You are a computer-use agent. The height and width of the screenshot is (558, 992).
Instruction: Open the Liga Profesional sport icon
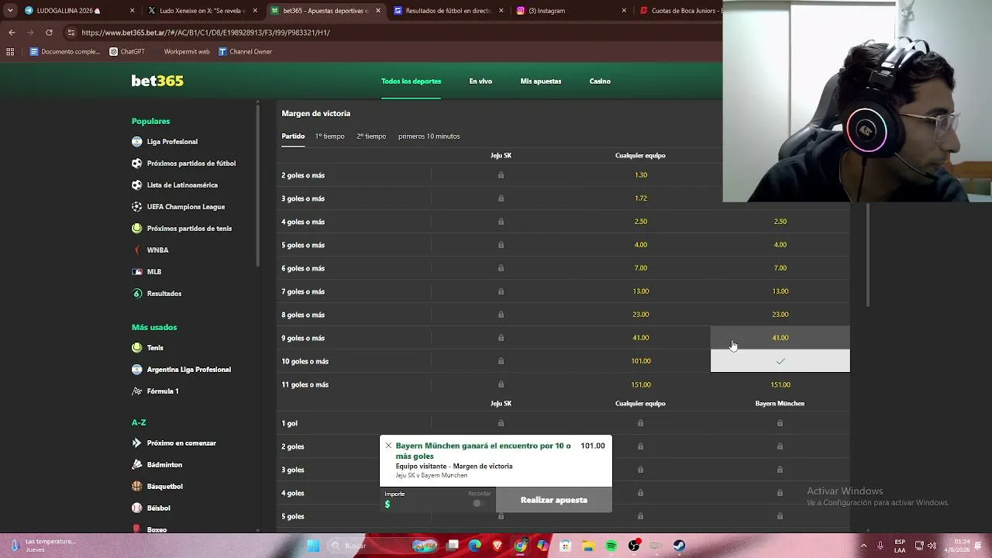coord(137,142)
